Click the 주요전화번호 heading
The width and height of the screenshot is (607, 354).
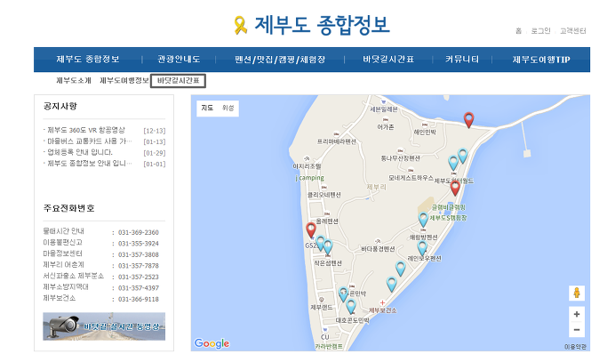(x=69, y=208)
